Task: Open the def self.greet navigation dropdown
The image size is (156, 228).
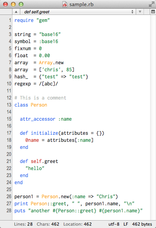Action: click(78, 12)
